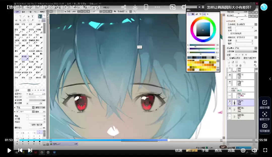Click the question 怎样让画面圆形大小有差异?
The height and width of the screenshot is (157, 272).
pyautogui.click(x=229, y=7)
